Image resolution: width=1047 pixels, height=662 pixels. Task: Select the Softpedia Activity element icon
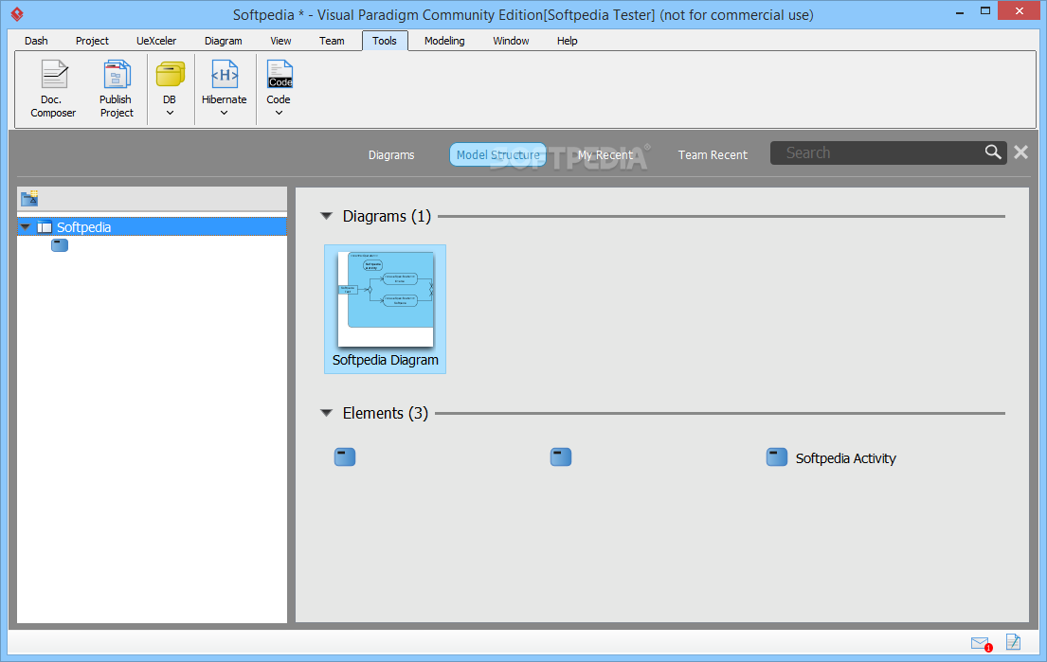pos(777,457)
